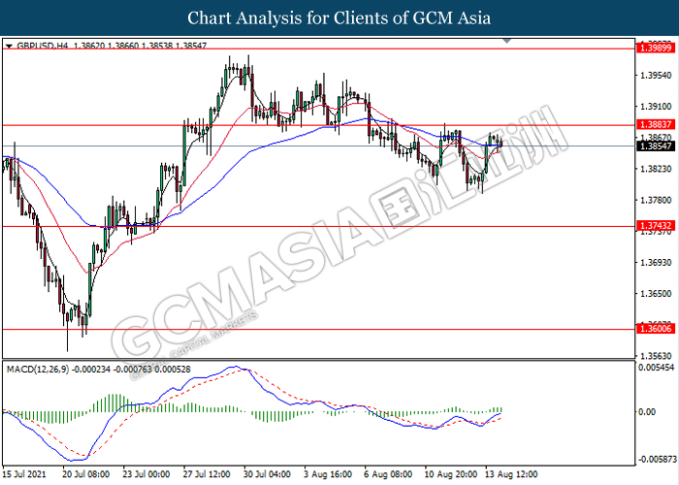Click the GBPUSD,H4 symbol dropdown triangle
The width and height of the screenshot is (679, 485).
9,46
